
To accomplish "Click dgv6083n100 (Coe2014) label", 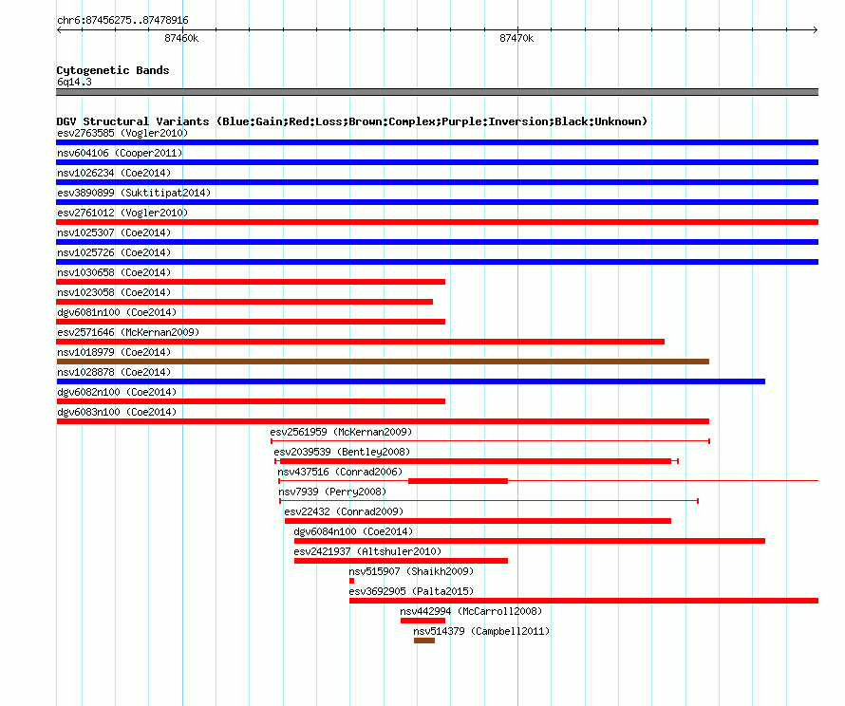I will point(117,412).
